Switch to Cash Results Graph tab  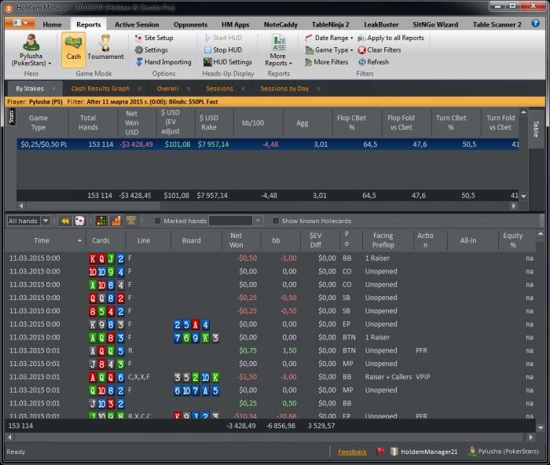[100, 89]
